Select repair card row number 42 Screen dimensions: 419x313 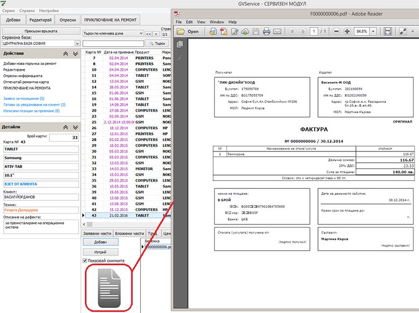click(x=128, y=209)
